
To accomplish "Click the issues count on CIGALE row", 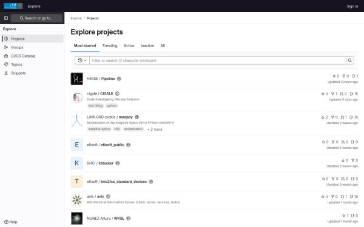I will point(354,94).
